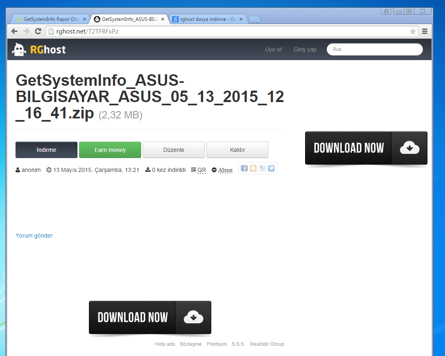This screenshot has width=445, height=356.
Task: Click the date 13 Mayıs 2015, Çarşamba, 13:21
Action: click(96, 170)
